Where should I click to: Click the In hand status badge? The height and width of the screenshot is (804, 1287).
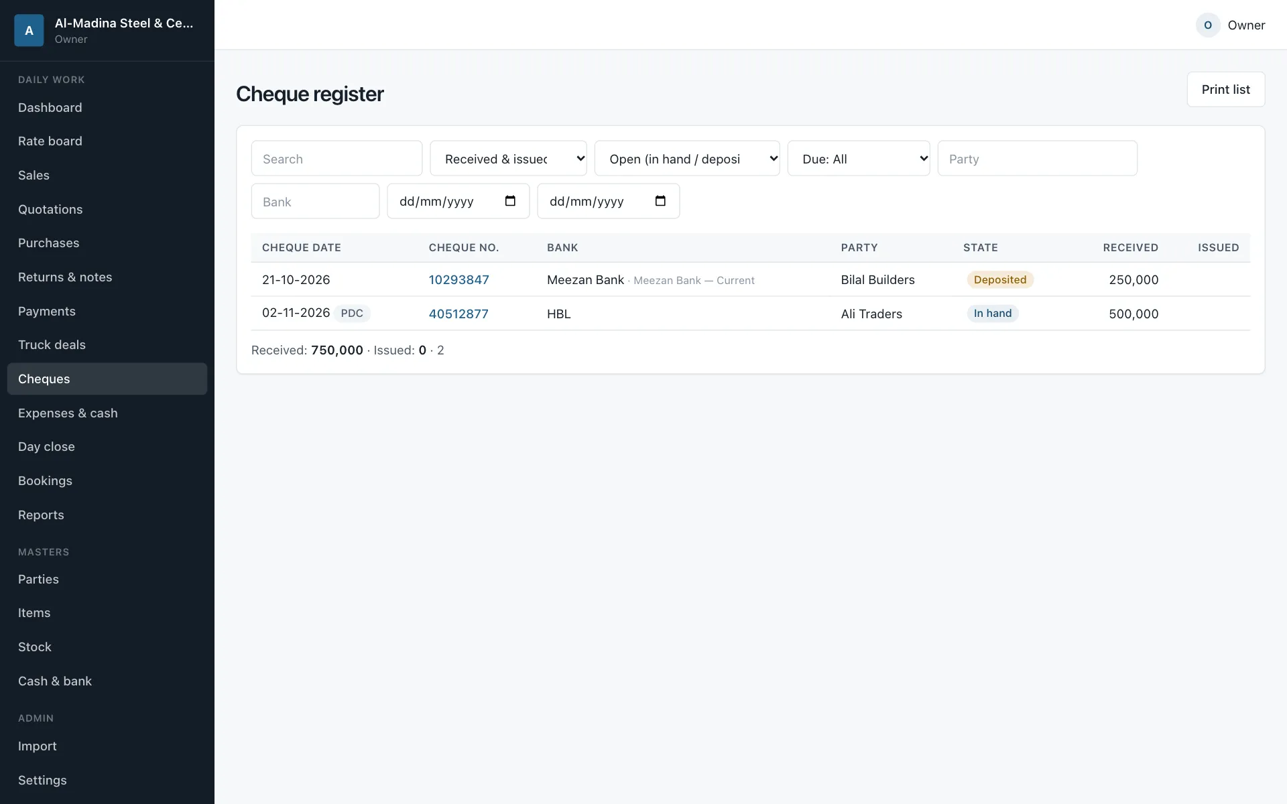click(x=993, y=313)
